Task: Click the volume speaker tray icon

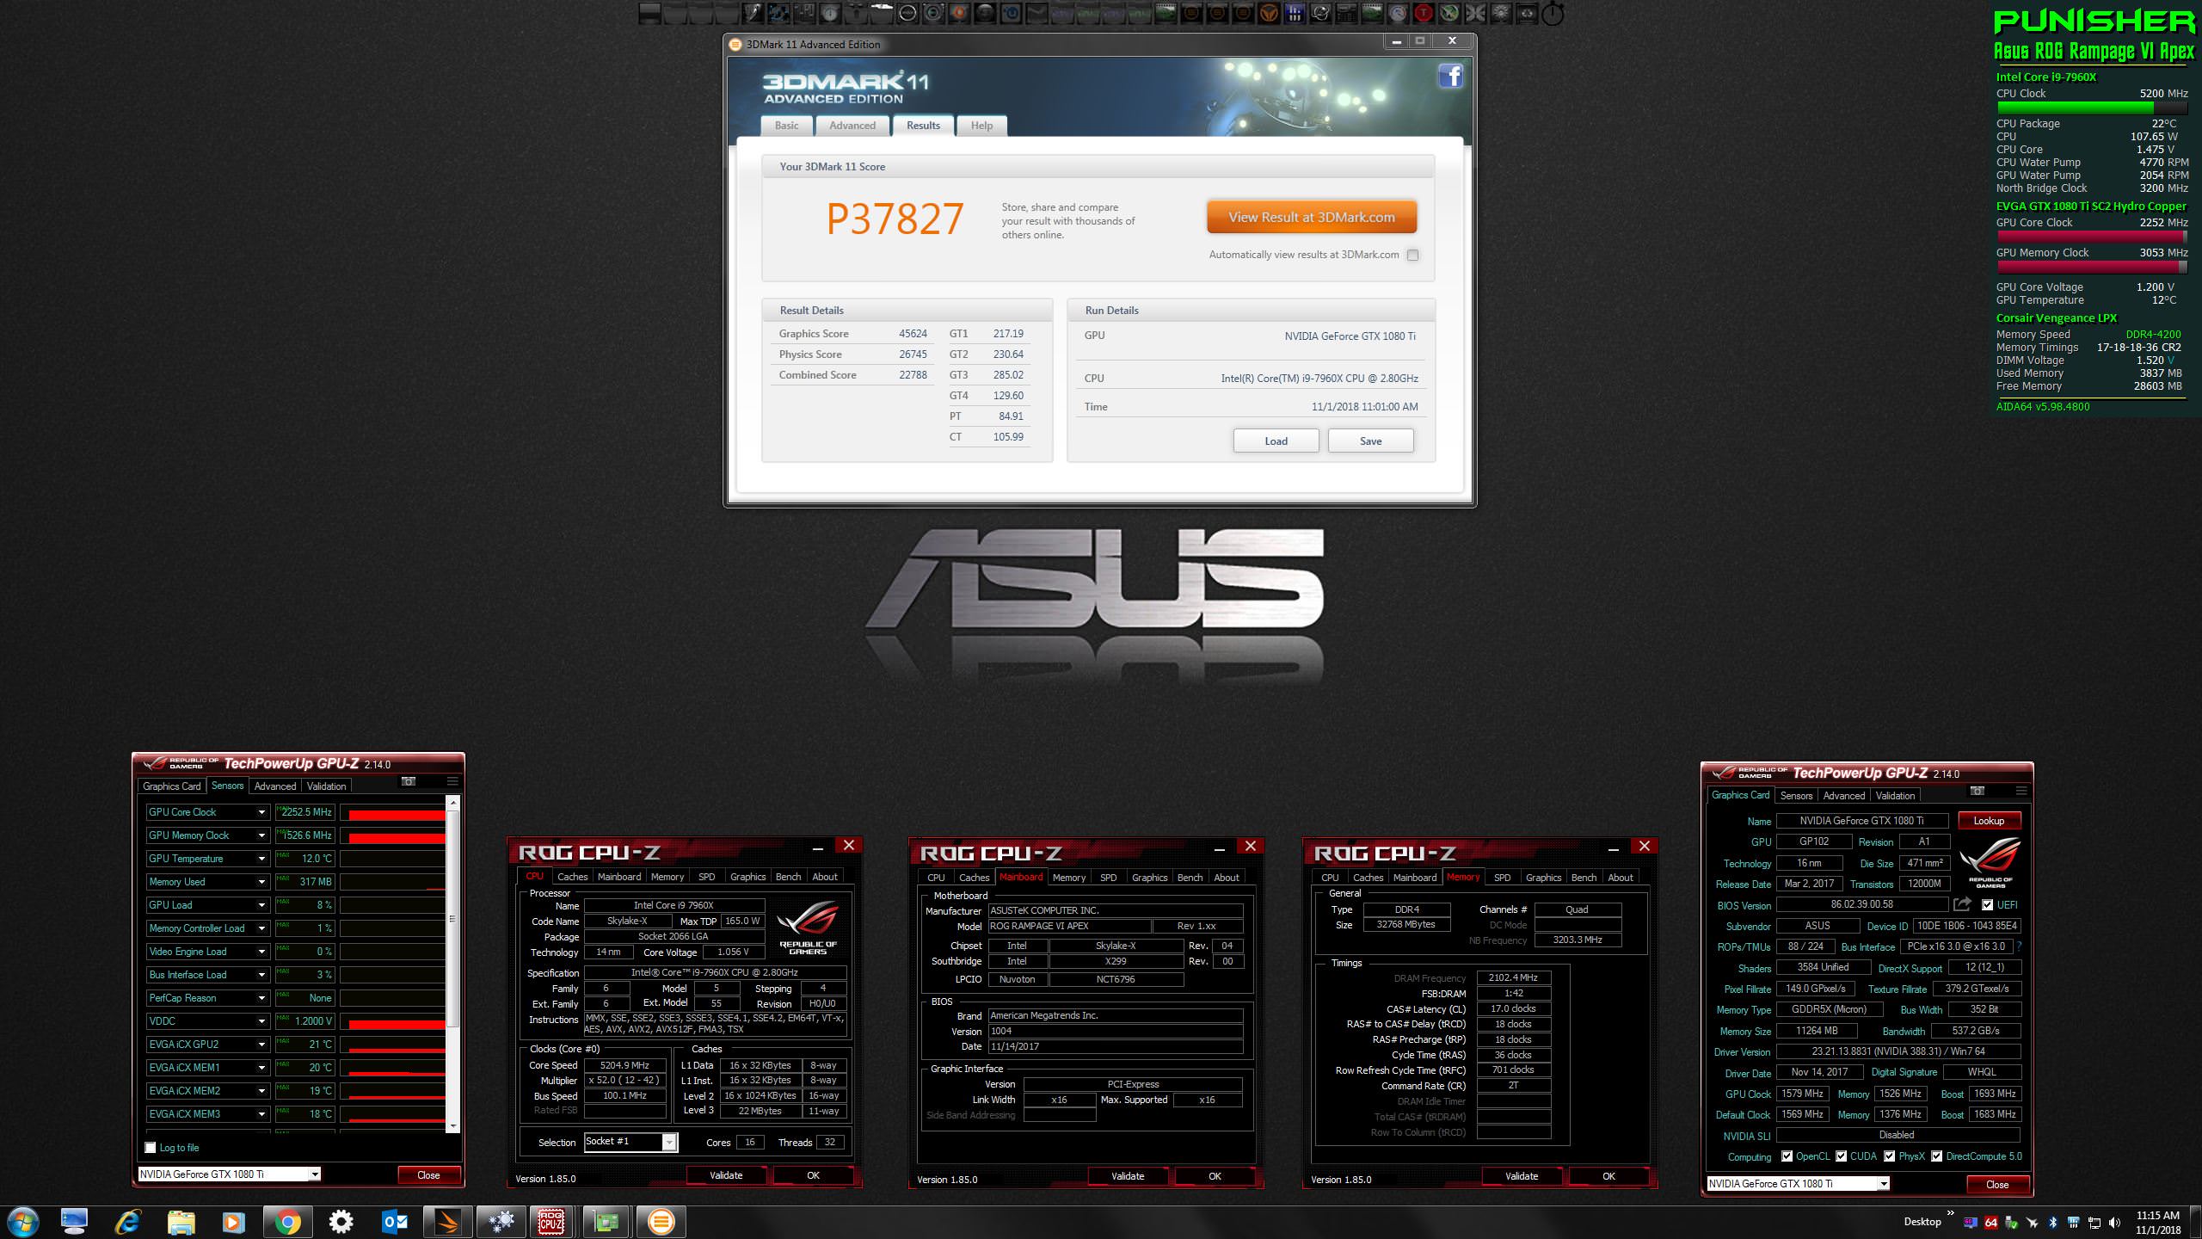Action: (x=2114, y=1223)
